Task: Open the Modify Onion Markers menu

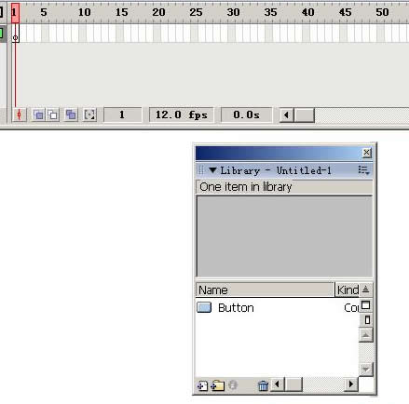Action: (89, 114)
